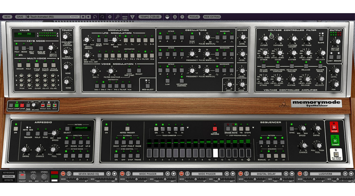Open the Lushverb effect dropdown
The height and width of the screenshot is (196, 355).
coord(351,174)
